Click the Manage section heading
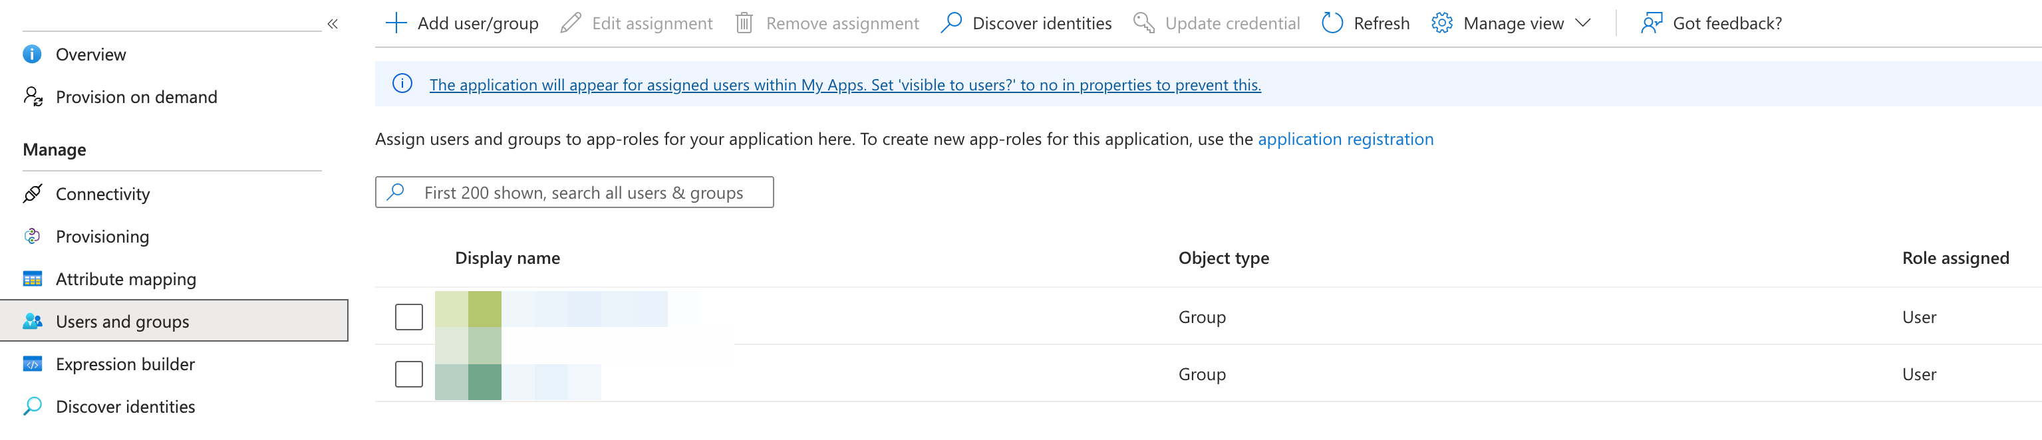Screen dimensions: 2042x440 pyautogui.click(x=55, y=150)
